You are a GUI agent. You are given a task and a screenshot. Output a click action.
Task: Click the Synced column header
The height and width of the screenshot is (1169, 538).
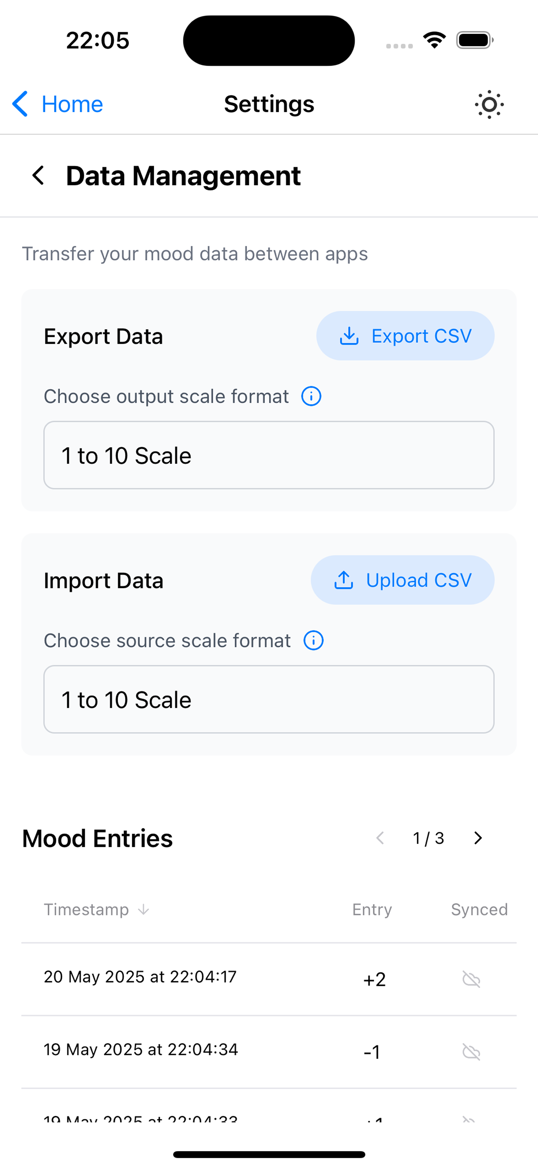pyautogui.click(x=479, y=909)
